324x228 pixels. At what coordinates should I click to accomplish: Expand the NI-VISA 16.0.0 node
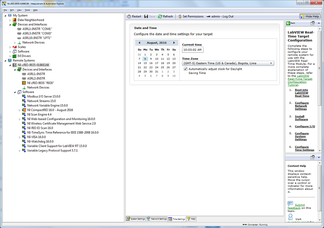[20, 137]
